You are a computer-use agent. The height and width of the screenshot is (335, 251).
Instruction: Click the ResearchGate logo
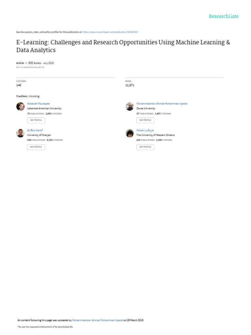point(224,16)
